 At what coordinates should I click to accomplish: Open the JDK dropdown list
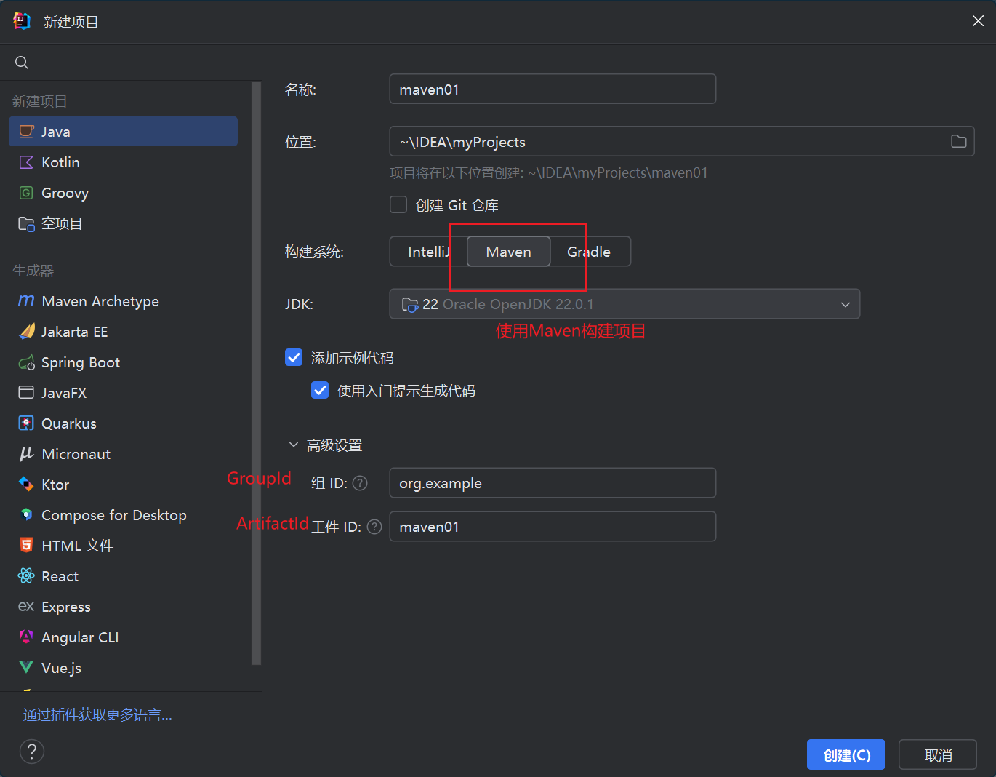[624, 304]
